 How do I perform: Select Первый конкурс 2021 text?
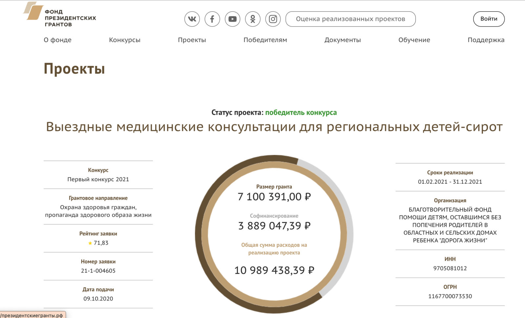[98, 180]
